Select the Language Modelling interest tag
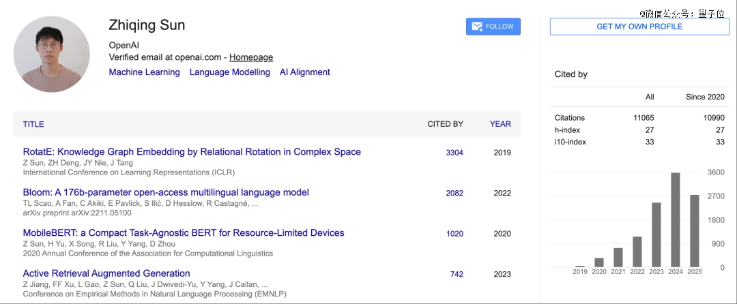The width and height of the screenshot is (737, 304). (230, 72)
